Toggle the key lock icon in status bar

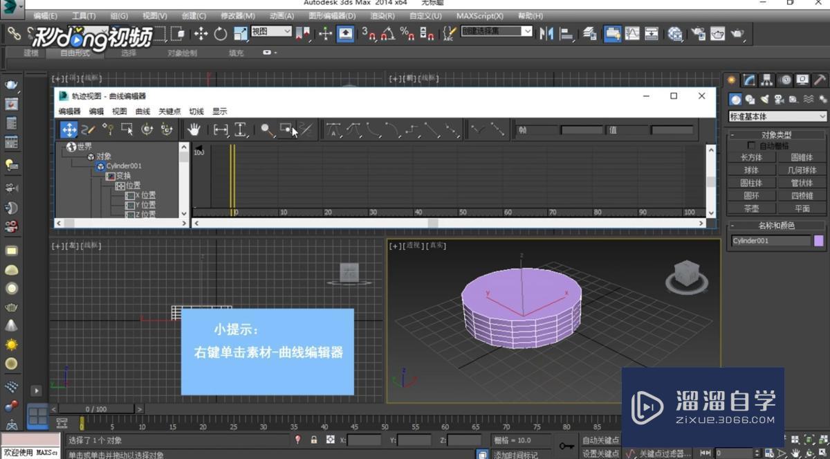313,440
